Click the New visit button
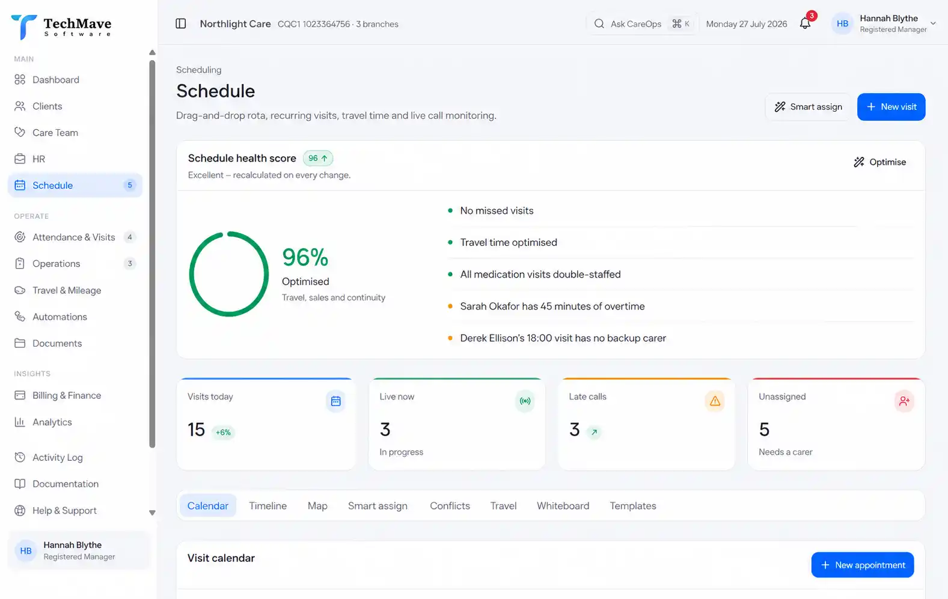This screenshot has height=599, width=948. pos(891,107)
